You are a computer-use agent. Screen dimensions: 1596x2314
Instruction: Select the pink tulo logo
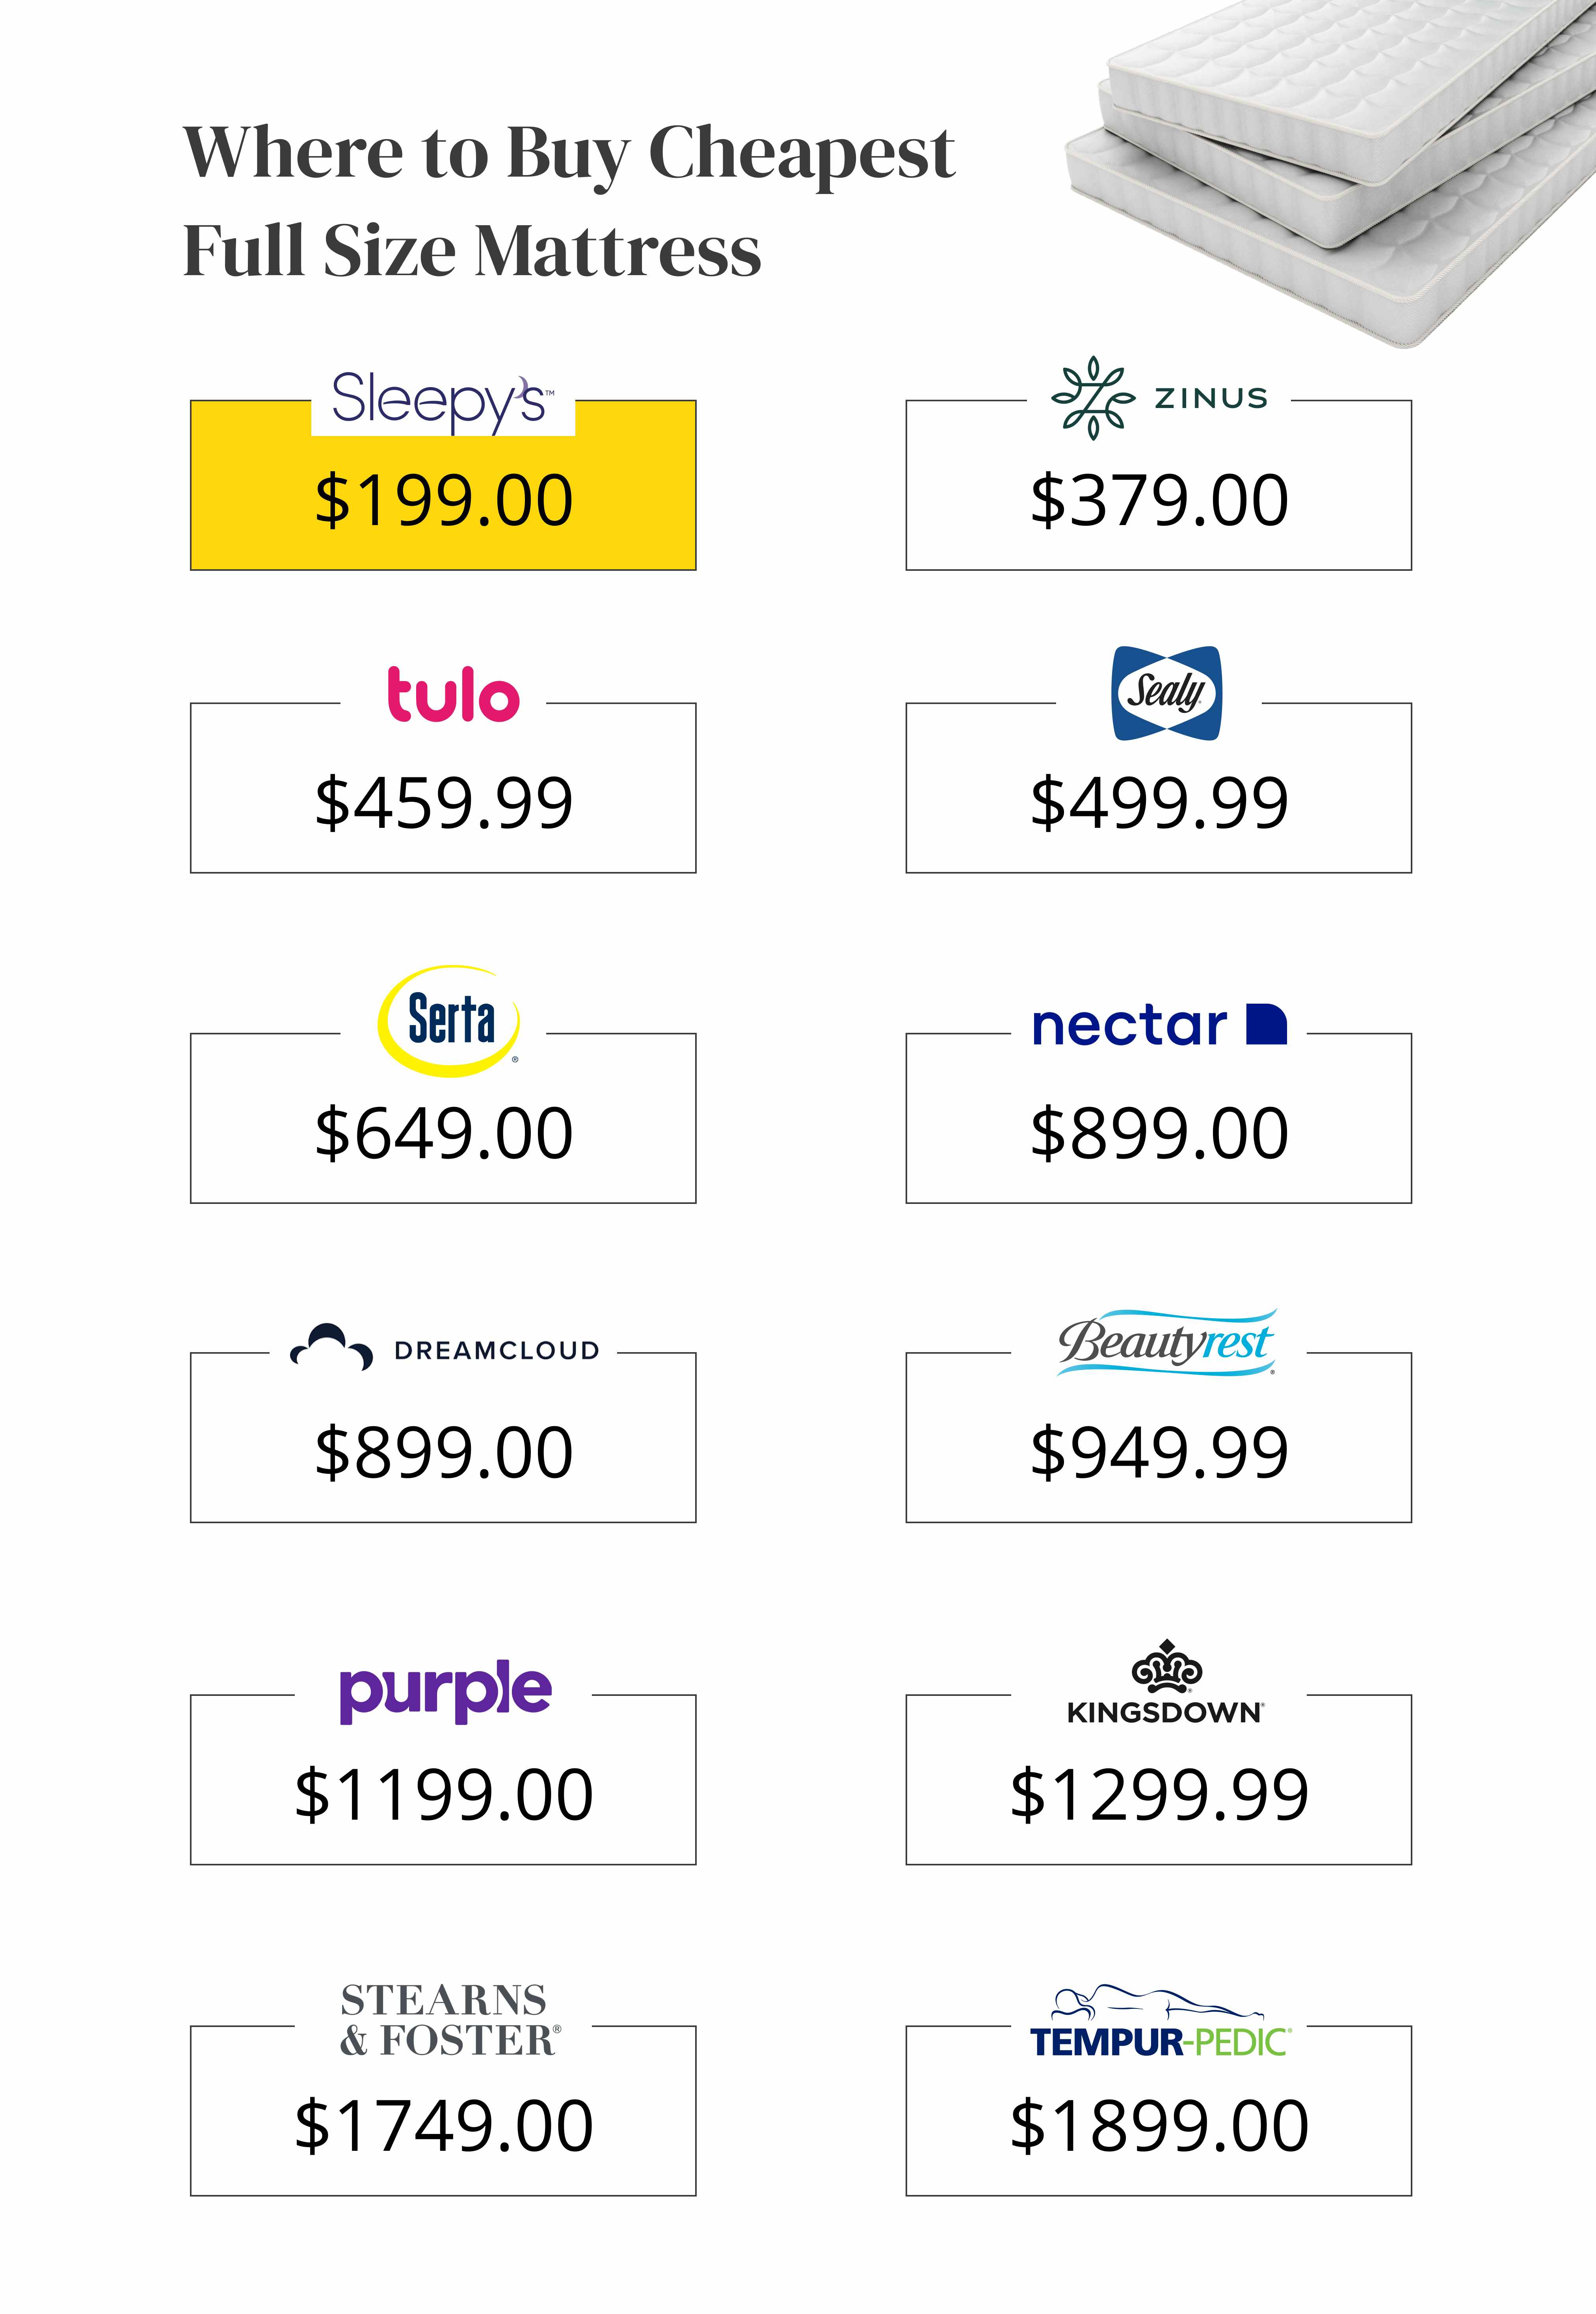pyautogui.click(x=453, y=695)
